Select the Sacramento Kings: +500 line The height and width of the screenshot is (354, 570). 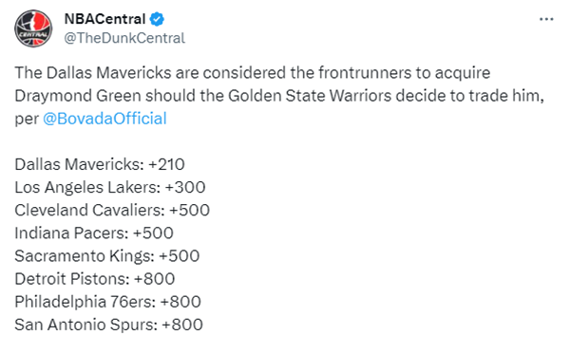106,256
